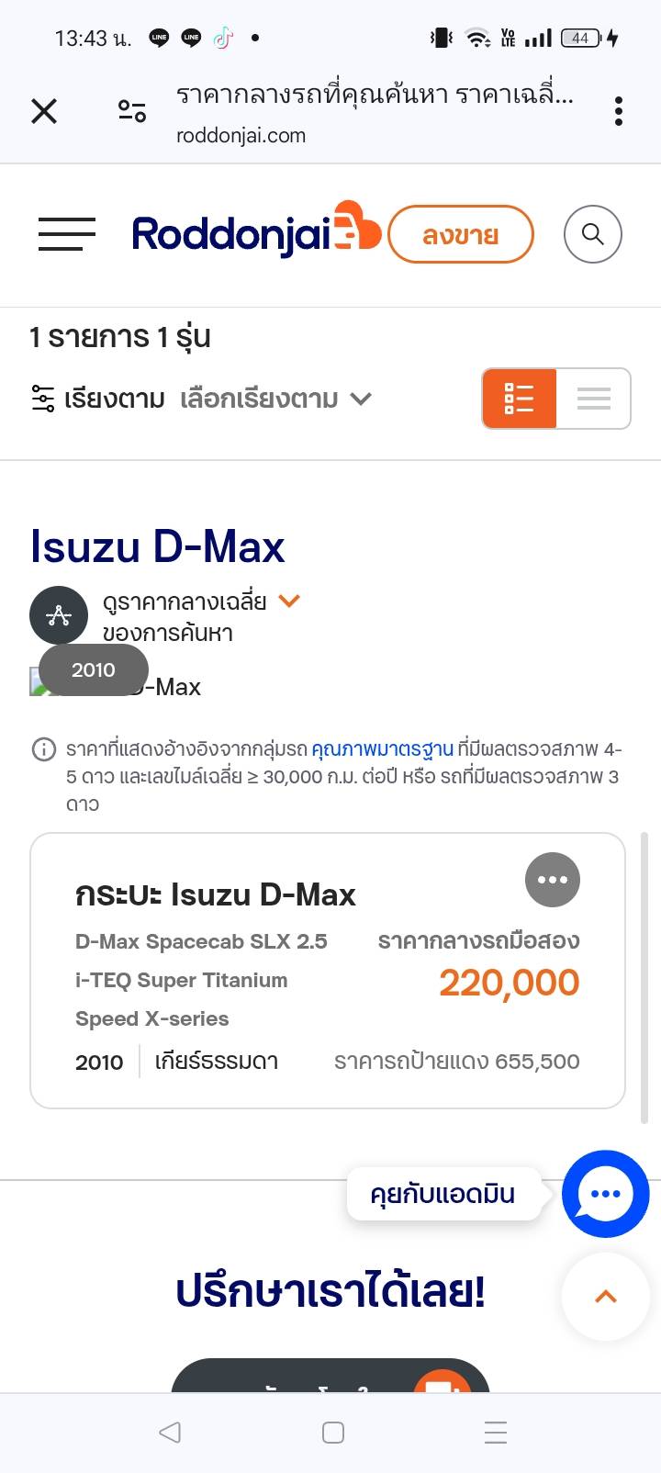
Task: Open the browser three-dot overflow menu
Action: 618,111
